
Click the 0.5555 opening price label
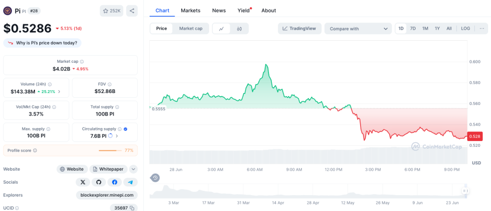pyautogui.click(x=158, y=109)
